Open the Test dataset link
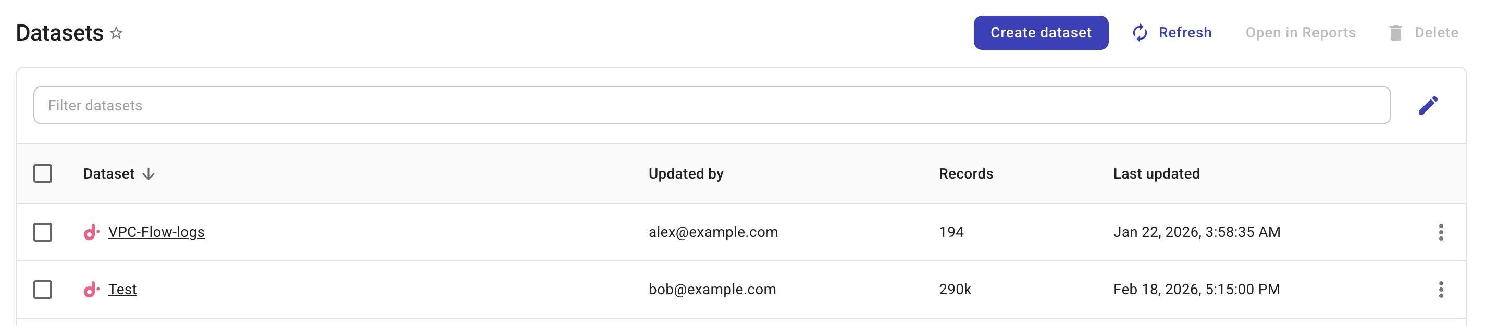 coord(123,289)
